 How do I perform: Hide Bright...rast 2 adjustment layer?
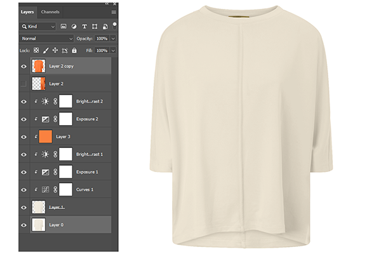24,102
